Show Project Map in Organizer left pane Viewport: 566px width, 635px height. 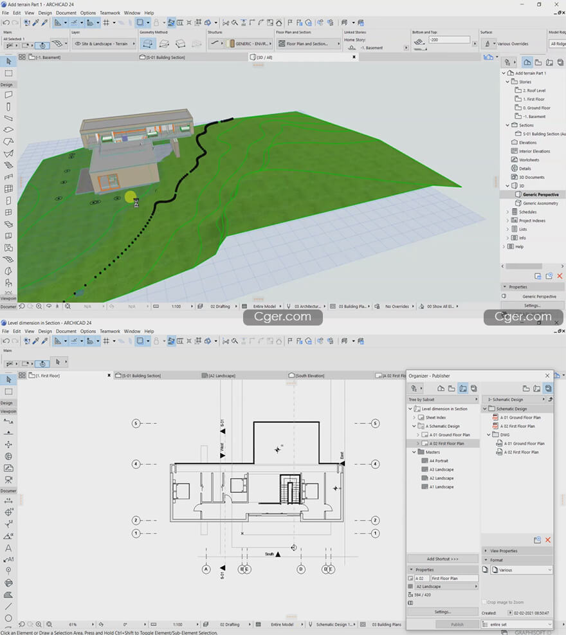(441, 389)
